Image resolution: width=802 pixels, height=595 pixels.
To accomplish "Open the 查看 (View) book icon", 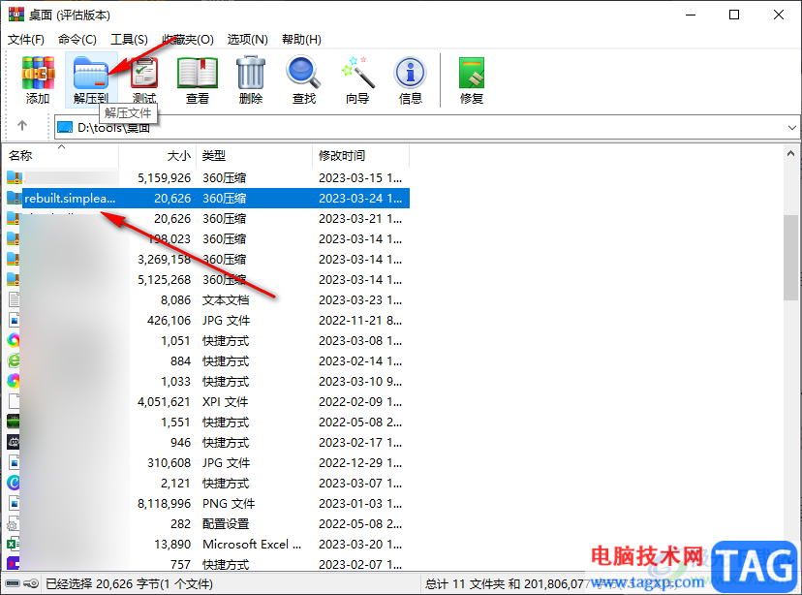I will (198, 79).
